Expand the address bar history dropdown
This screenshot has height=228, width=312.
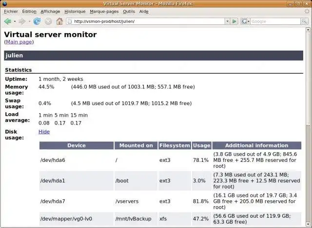(x=227, y=21)
